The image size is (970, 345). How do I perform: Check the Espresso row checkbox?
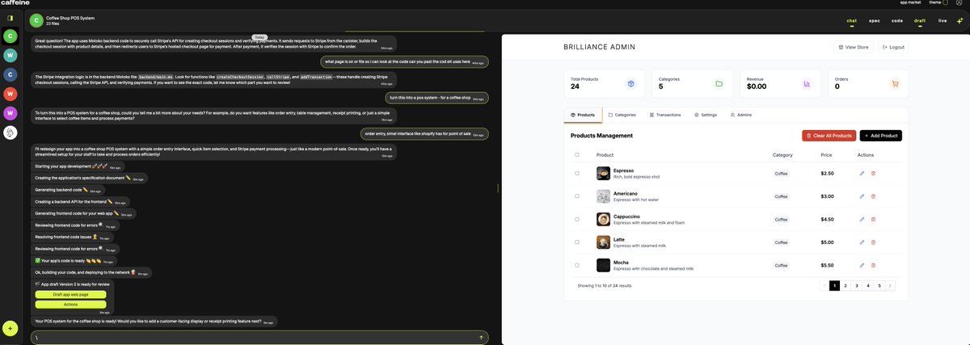pos(576,173)
